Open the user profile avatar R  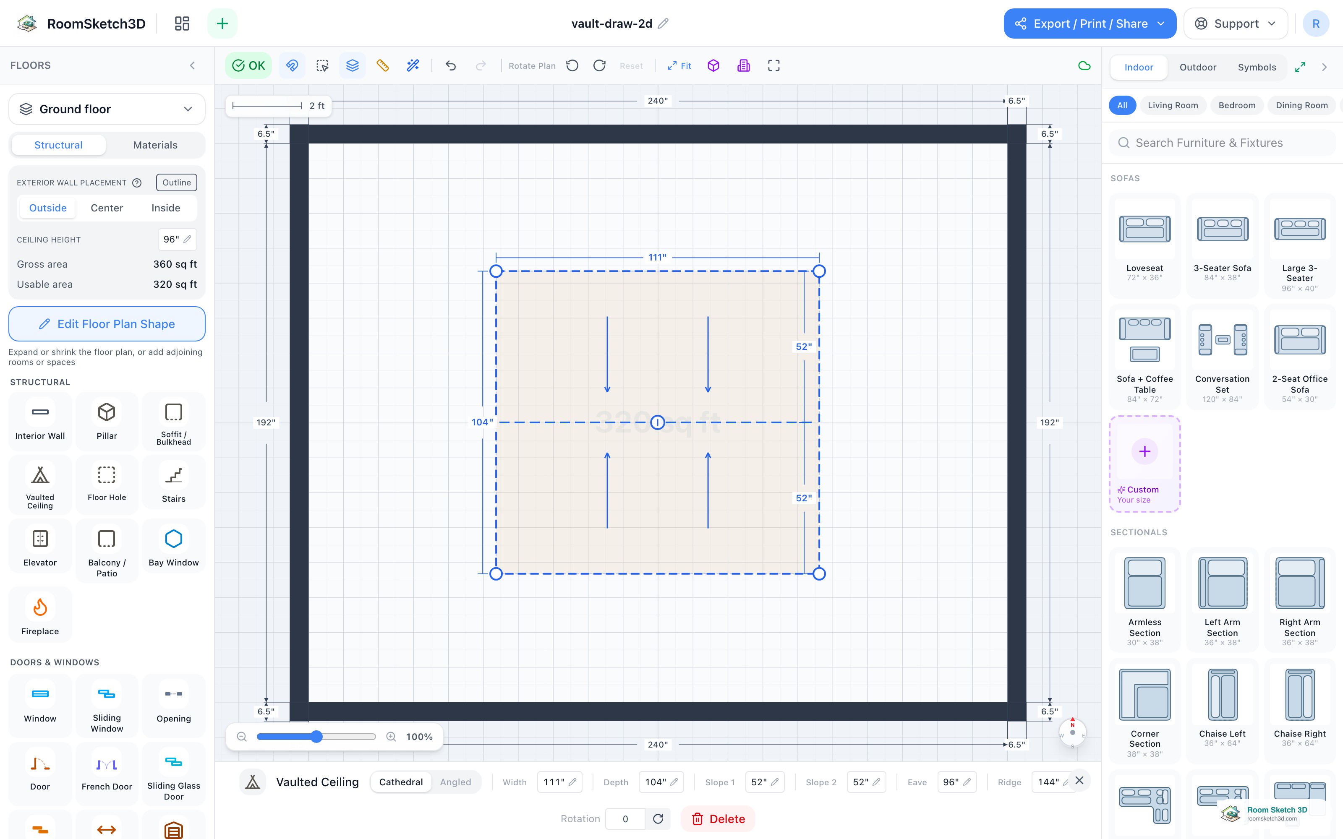pos(1315,23)
